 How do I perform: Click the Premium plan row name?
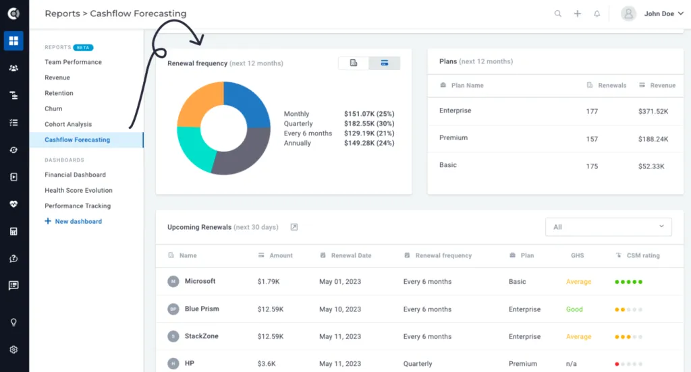point(453,137)
